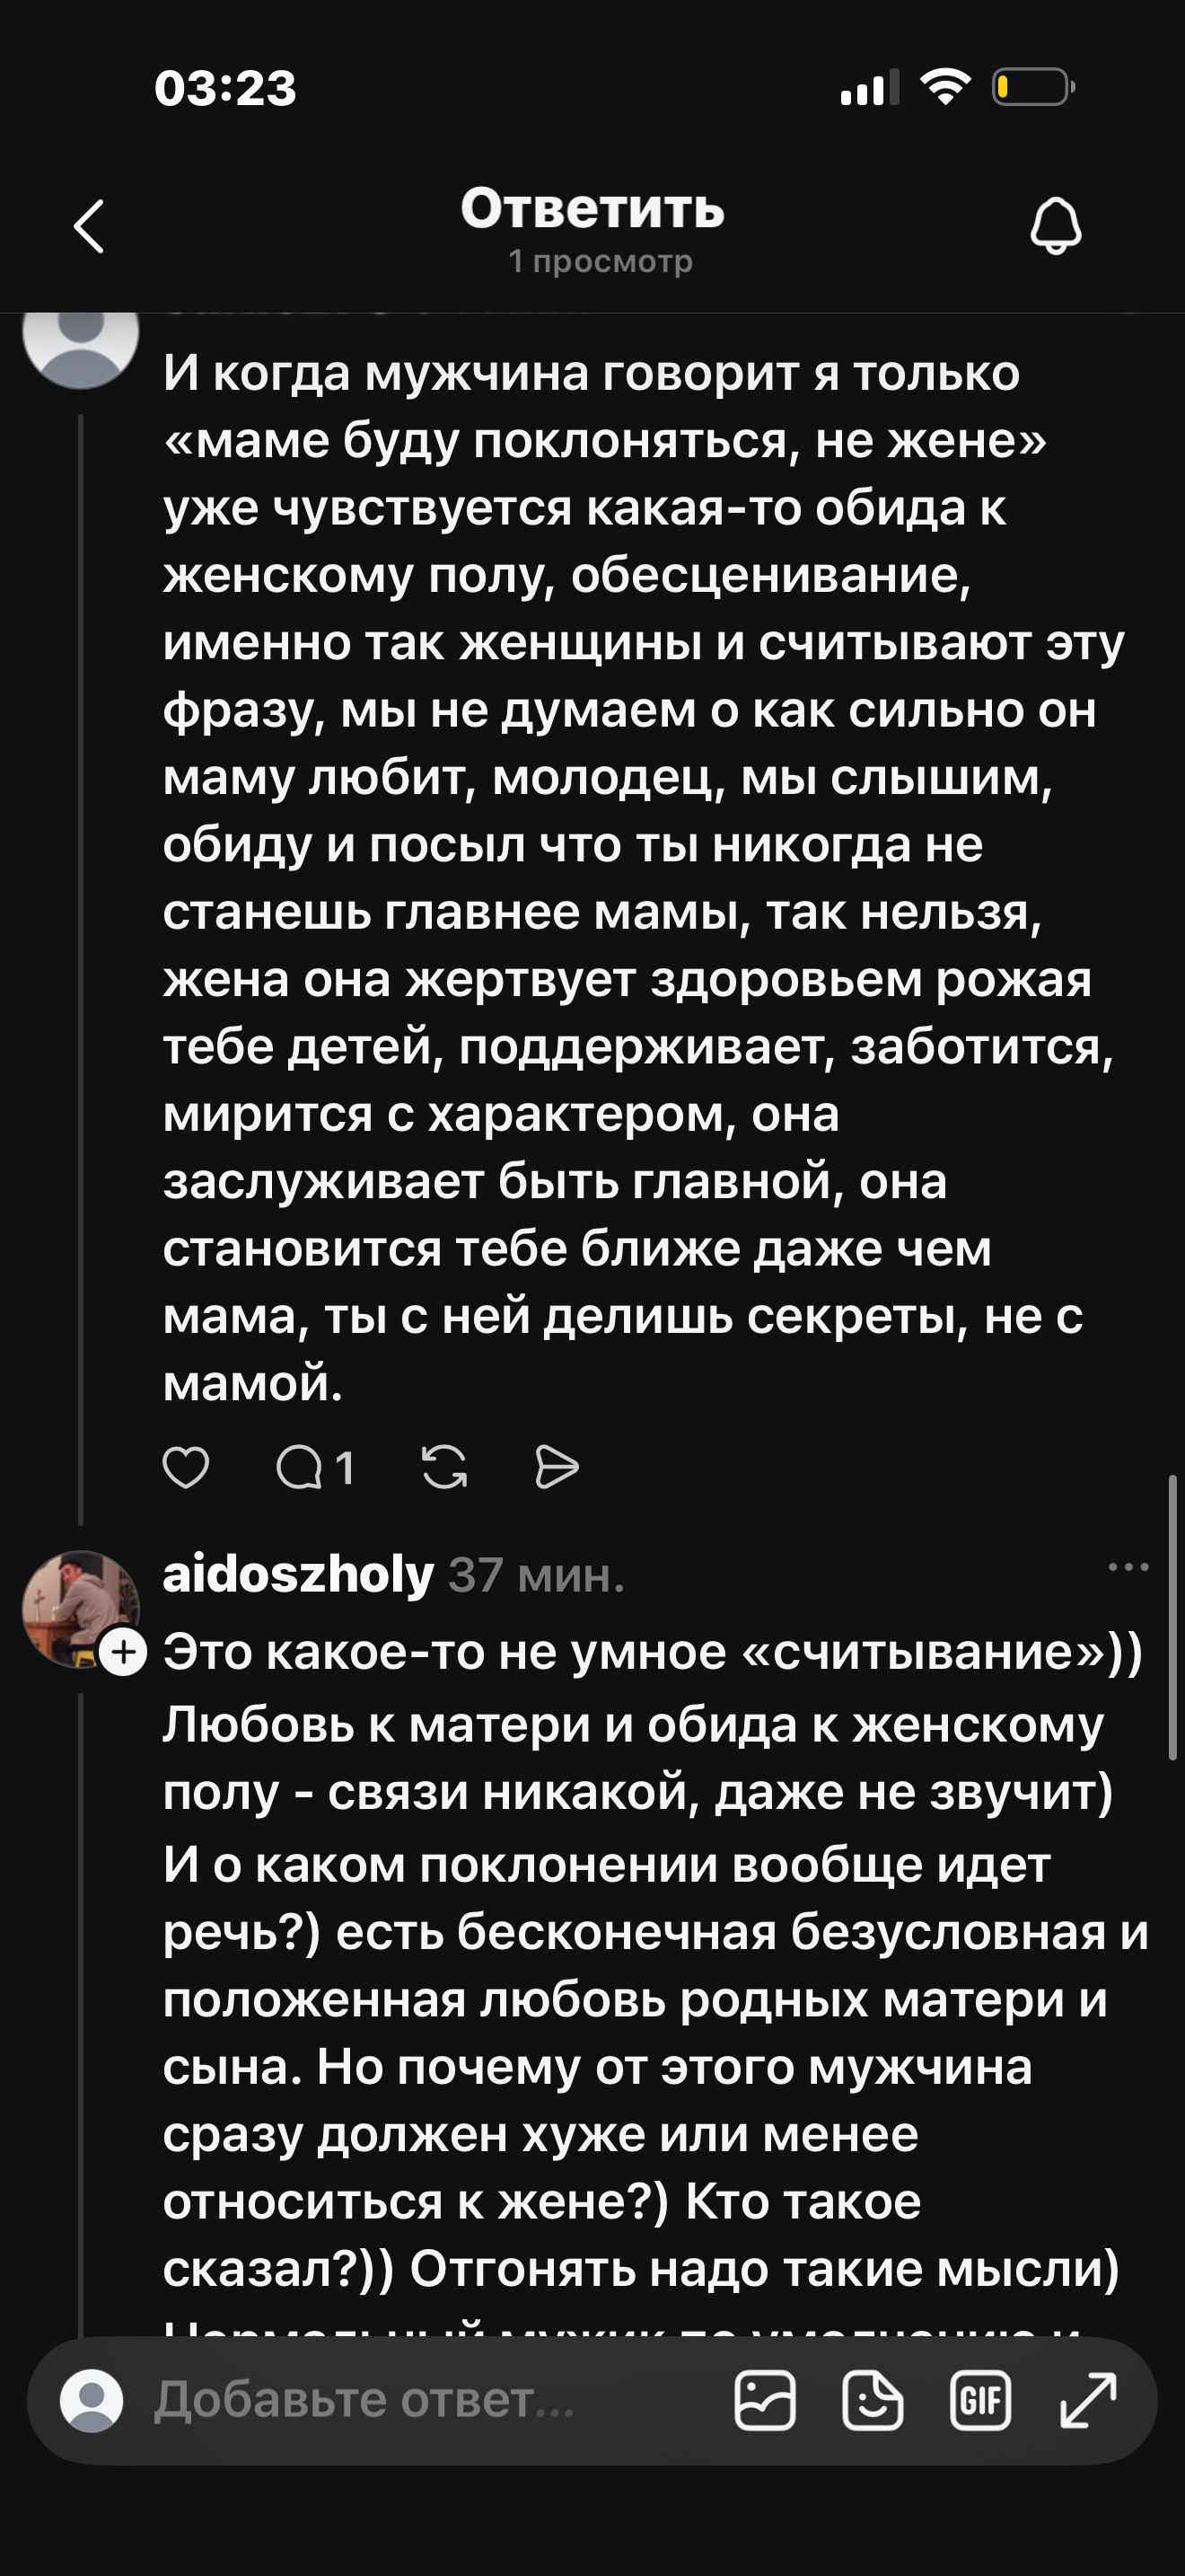Expand the reply composer with diagonal arrows
The height and width of the screenshot is (2576, 1185).
1088,2400
